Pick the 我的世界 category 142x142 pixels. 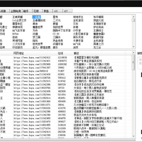click(x=58, y=27)
